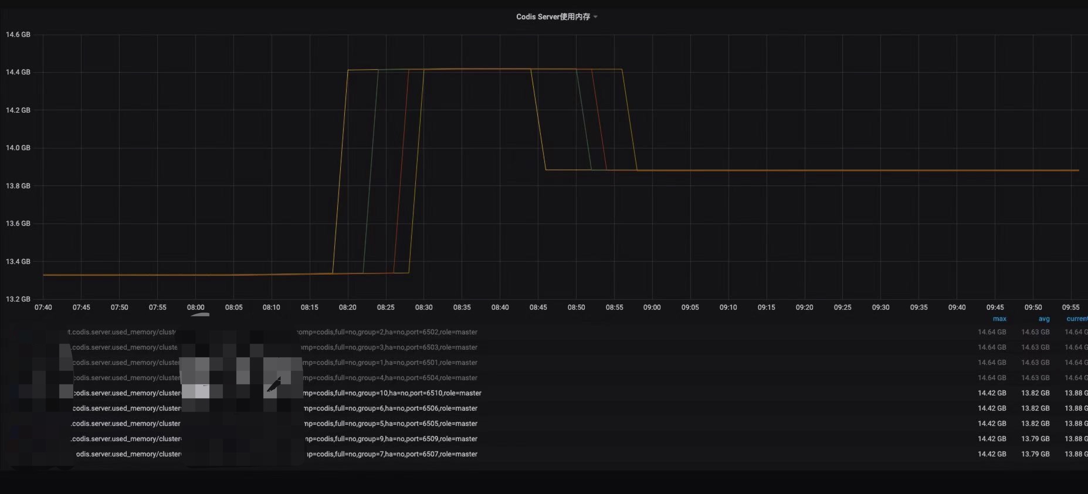Click max value 14.42 GB in port=6505 row
This screenshot has width=1088, height=494.
tap(992, 424)
